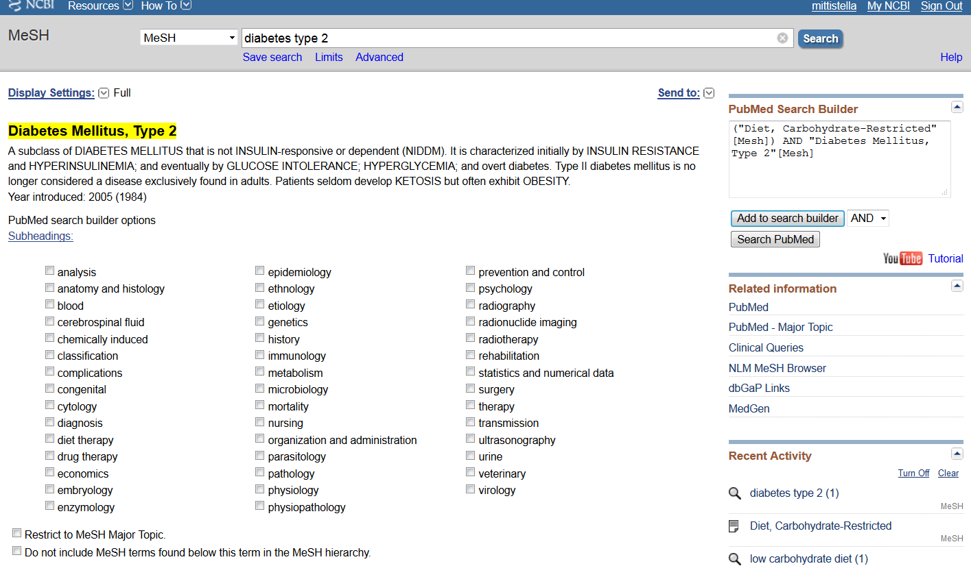
Task: Click magnifier icon beside diabetes type 2 activity
Action: pyautogui.click(x=735, y=493)
